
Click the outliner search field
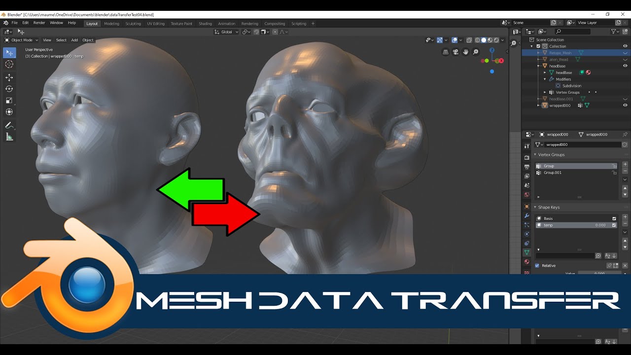tap(572, 31)
